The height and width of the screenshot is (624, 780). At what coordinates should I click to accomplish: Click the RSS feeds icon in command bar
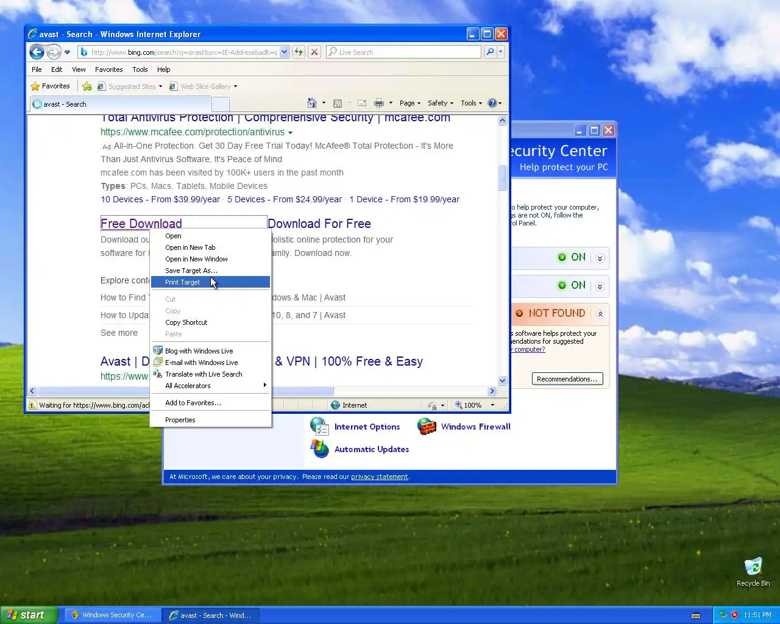[x=338, y=104]
